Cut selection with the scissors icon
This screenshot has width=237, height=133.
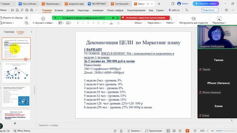26,18
